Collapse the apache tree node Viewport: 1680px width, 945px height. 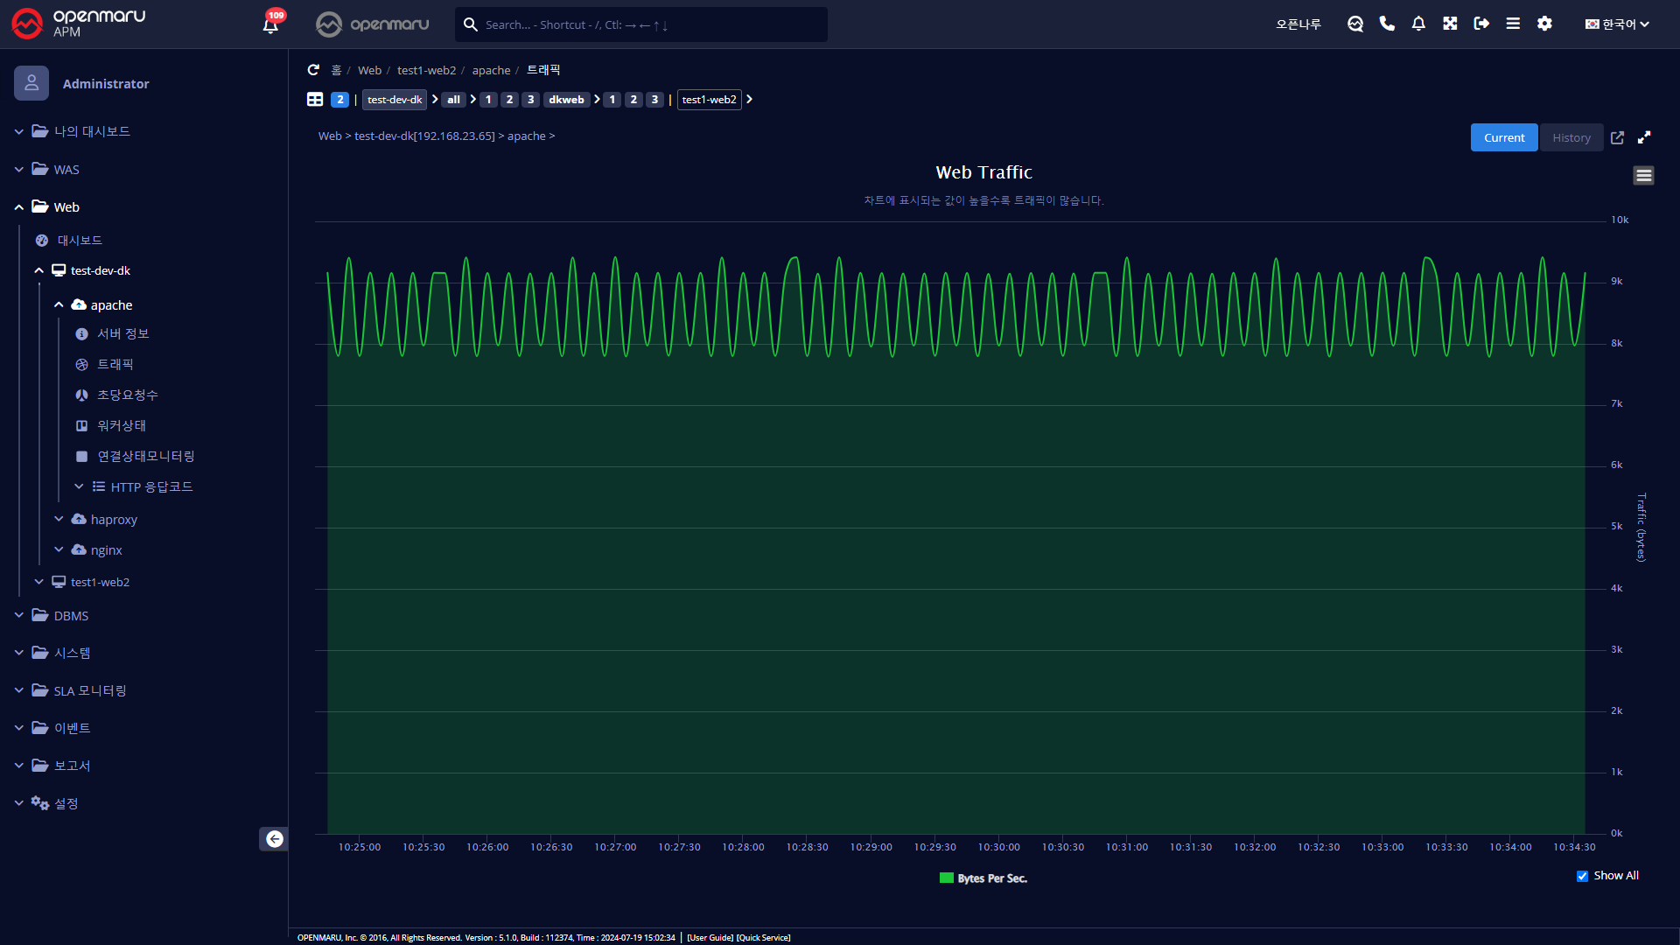[x=59, y=304]
